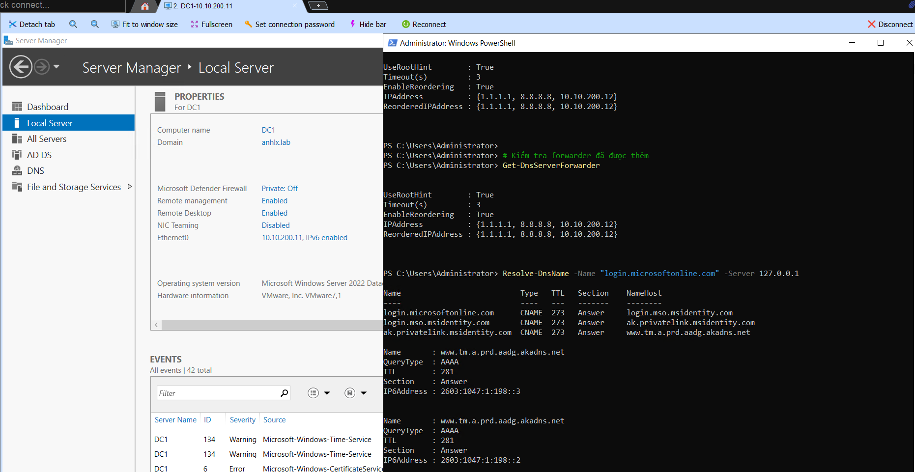Click zoom in magnifier icon

point(73,24)
